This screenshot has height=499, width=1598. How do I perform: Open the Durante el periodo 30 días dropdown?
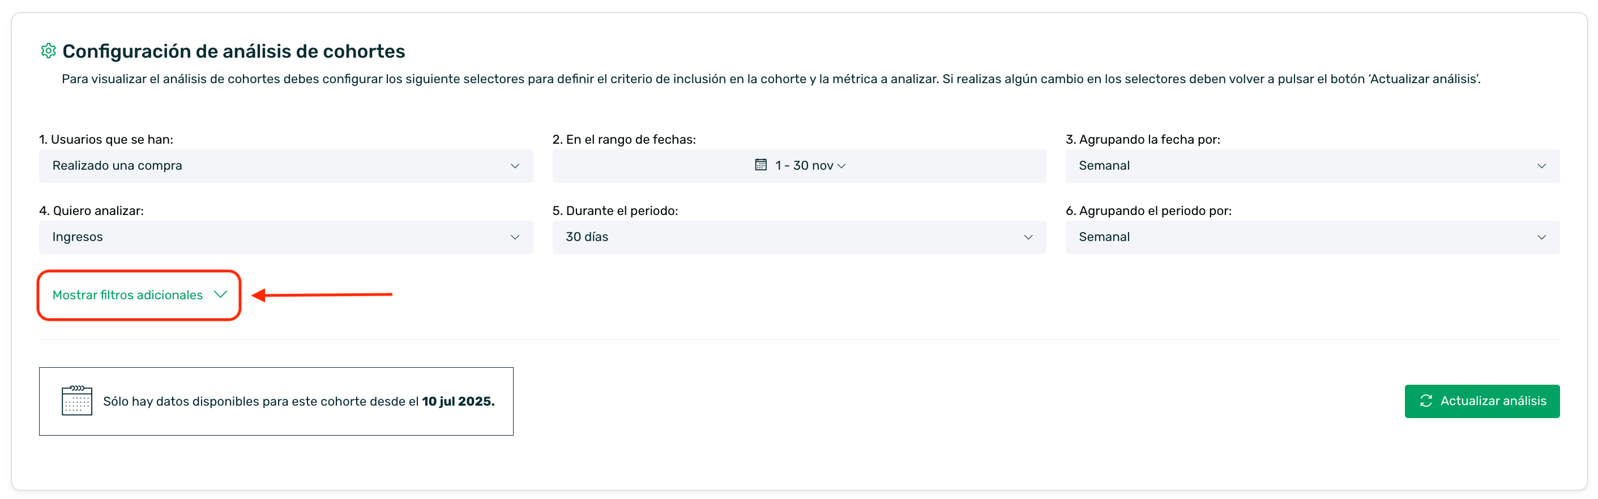[x=798, y=238]
